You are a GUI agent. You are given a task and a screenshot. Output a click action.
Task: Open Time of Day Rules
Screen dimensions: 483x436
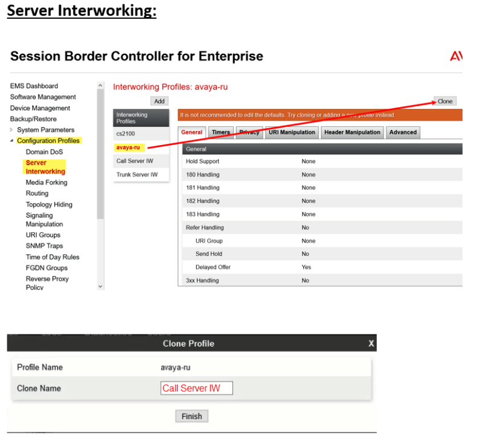coord(53,257)
